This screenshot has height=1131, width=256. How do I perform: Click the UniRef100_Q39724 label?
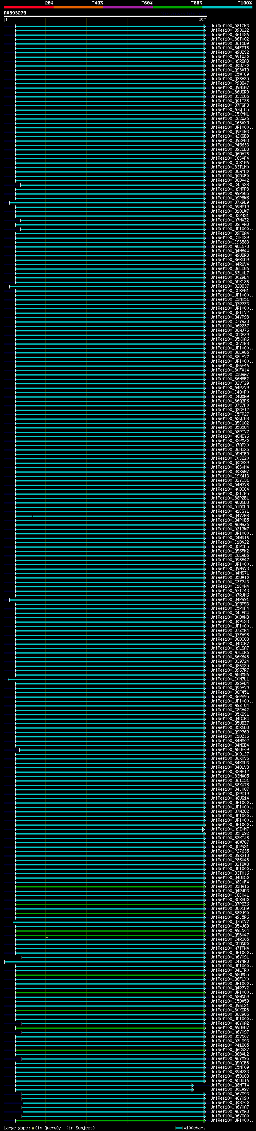tap(229, 661)
